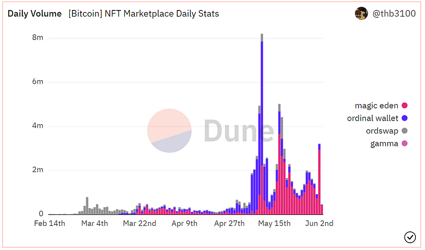Toggle the ordswap legend entry

pyautogui.click(x=387, y=131)
